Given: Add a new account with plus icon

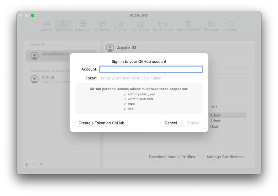Looking at the screenshot, I should pos(27,165).
